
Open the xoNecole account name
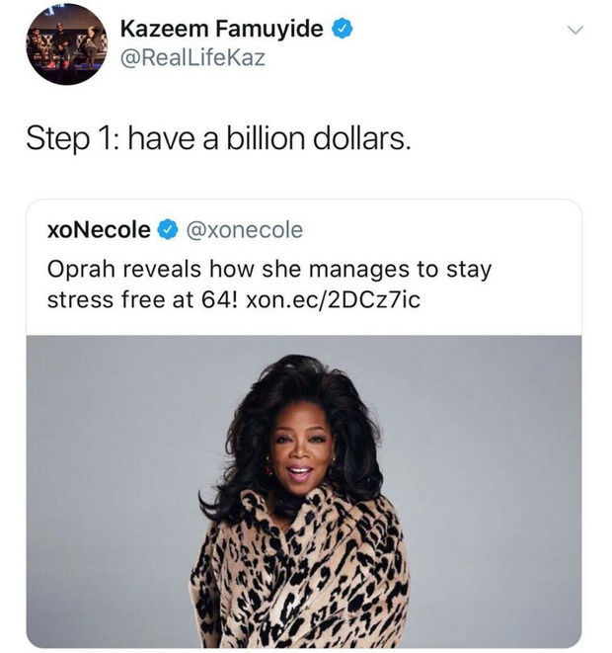(x=99, y=230)
